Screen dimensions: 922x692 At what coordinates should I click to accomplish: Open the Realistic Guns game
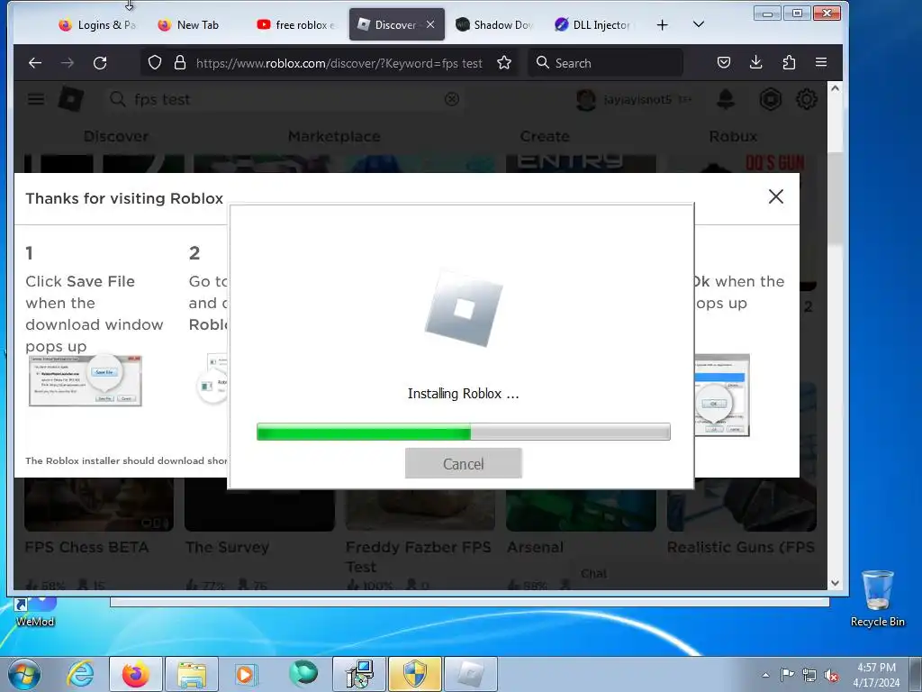click(741, 547)
